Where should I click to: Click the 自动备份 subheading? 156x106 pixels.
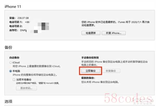tap(14, 58)
